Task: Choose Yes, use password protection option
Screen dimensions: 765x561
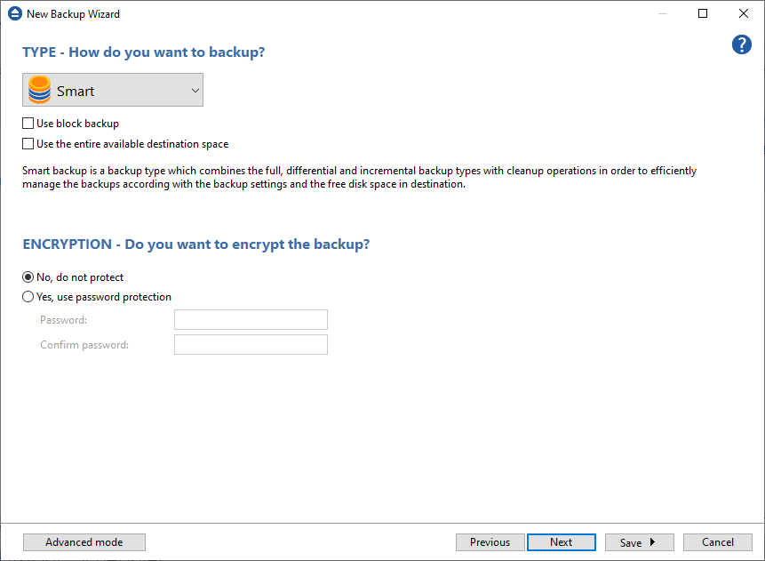Action: point(28,297)
